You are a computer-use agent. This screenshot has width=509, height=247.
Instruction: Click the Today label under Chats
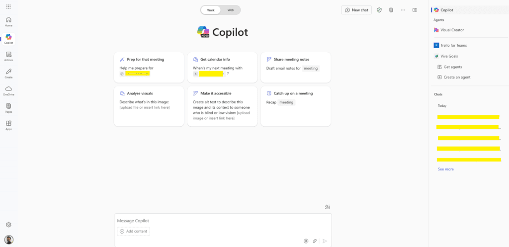click(x=442, y=106)
